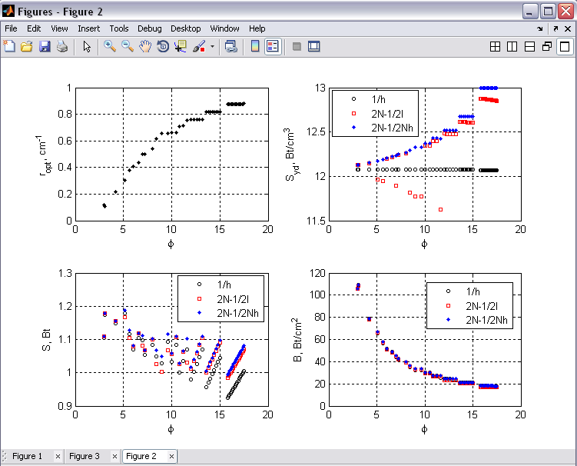
Task: Open a file with the folder icon
Action: 26,46
